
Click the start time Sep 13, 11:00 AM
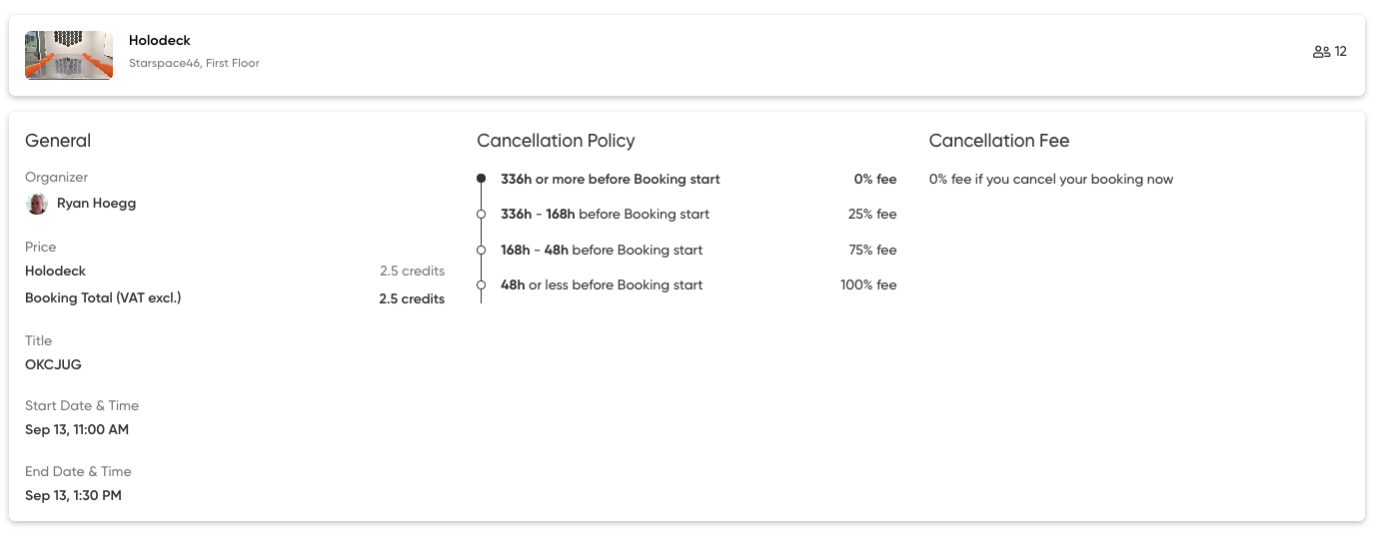pyautogui.click(x=77, y=430)
